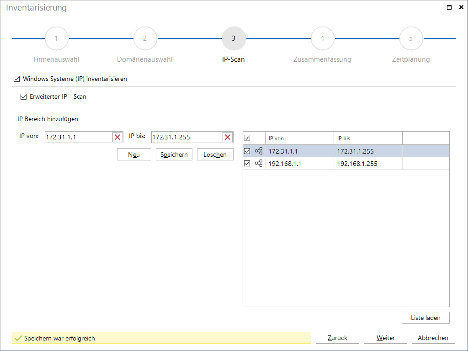Screen dimensions: 468x351
Task: Select cell 192.168.1.255 in table
Action: tap(368, 163)
